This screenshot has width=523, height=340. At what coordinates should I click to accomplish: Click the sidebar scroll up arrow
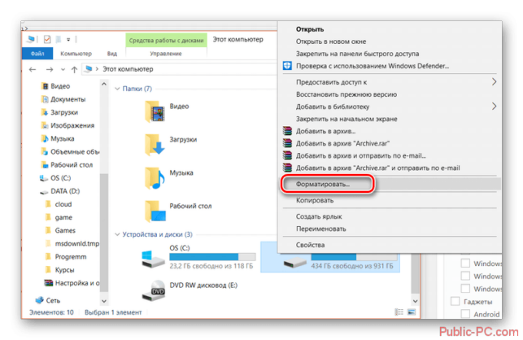click(104, 84)
